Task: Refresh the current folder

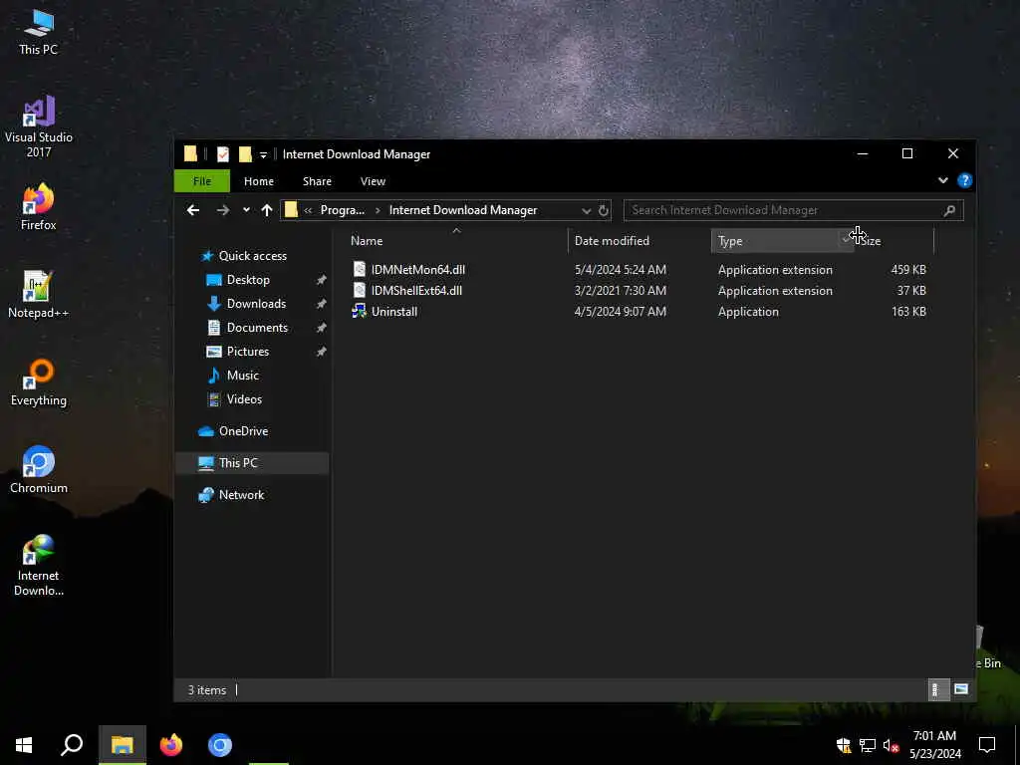Action: click(603, 211)
